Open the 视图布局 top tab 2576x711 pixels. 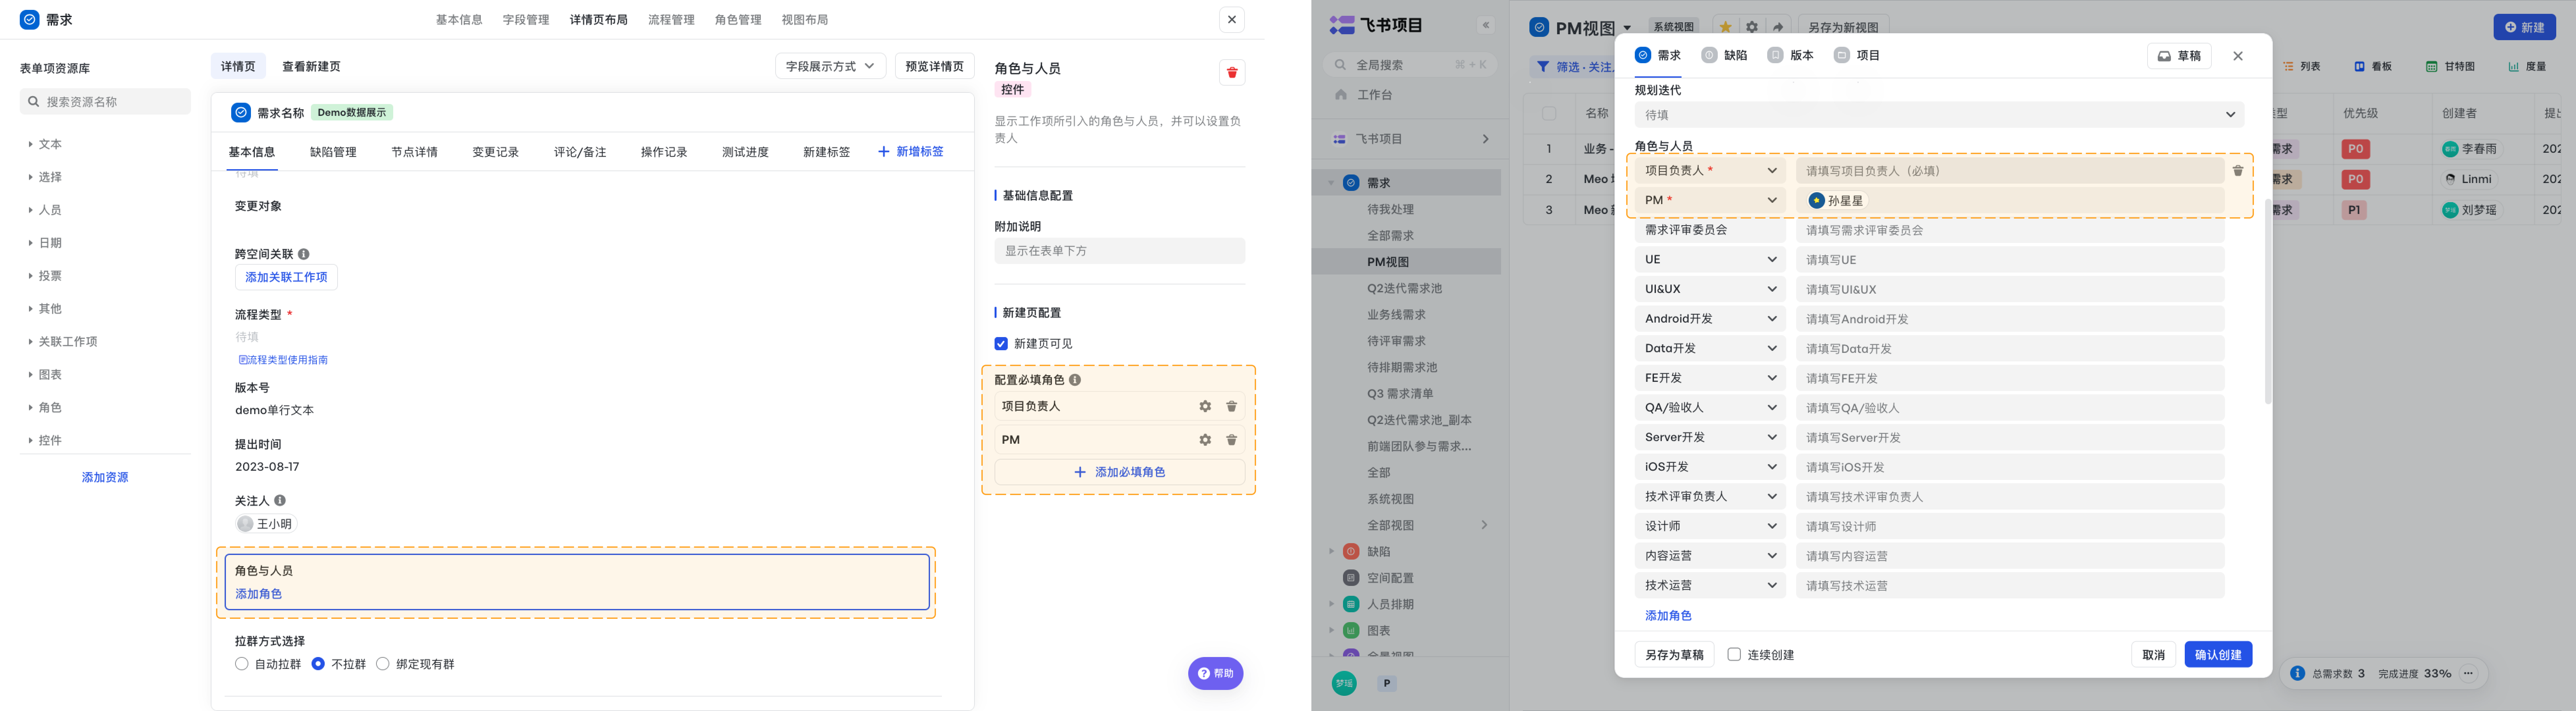tap(805, 20)
